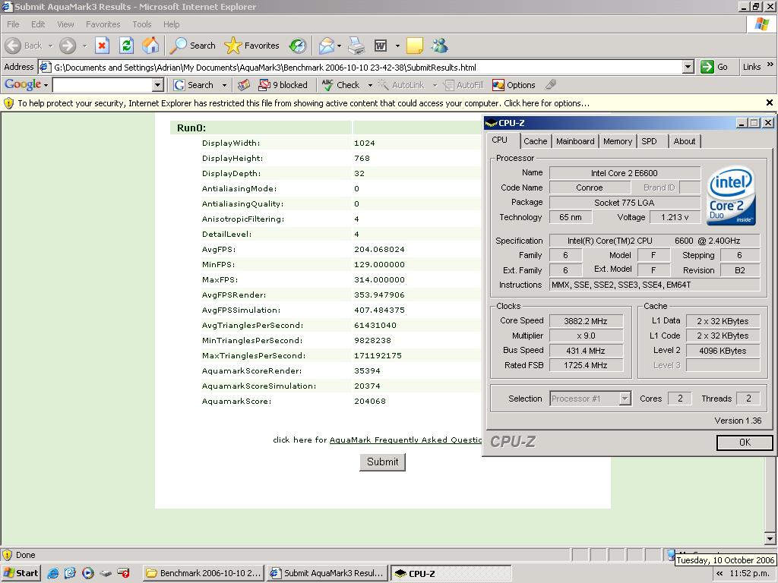Open the Google News toolbar icon
The width and height of the screenshot is (778, 583).
(x=244, y=85)
